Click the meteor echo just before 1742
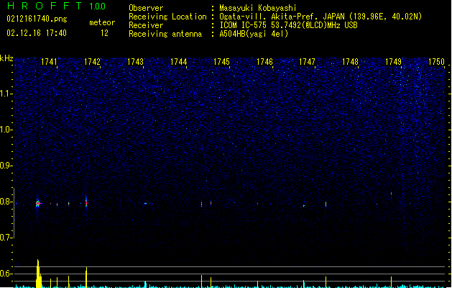 [86, 202]
